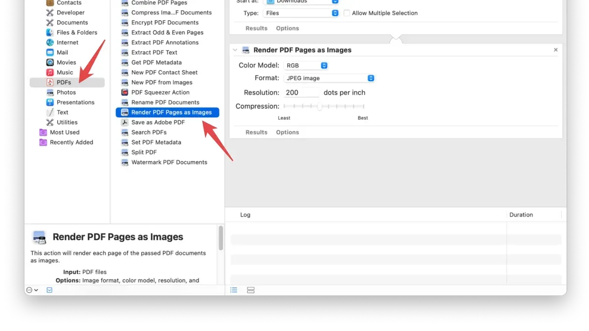Select the Developer category icon
This screenshot has width=589, height=331.
(x=50, y=13)
